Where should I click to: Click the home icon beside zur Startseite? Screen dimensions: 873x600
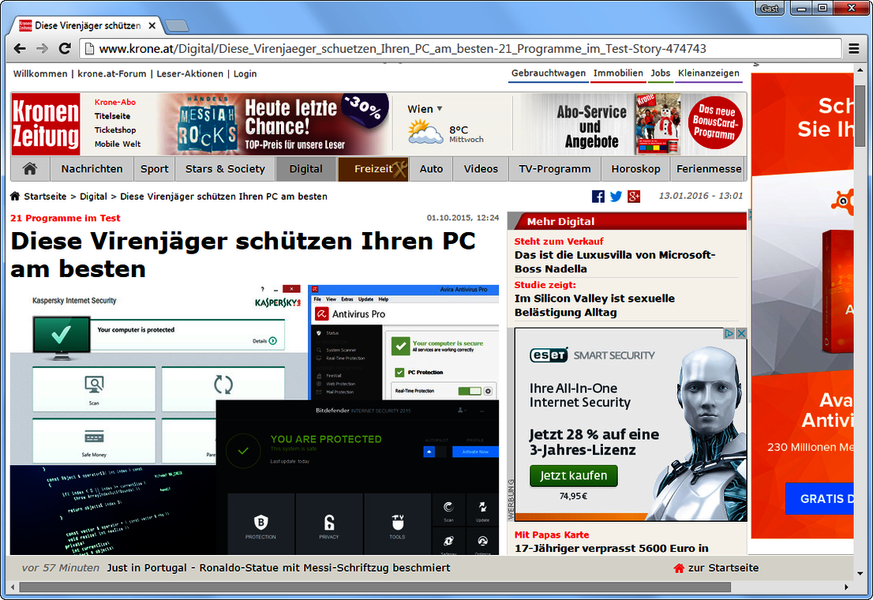pyautogui.click(x=679, y=568)
